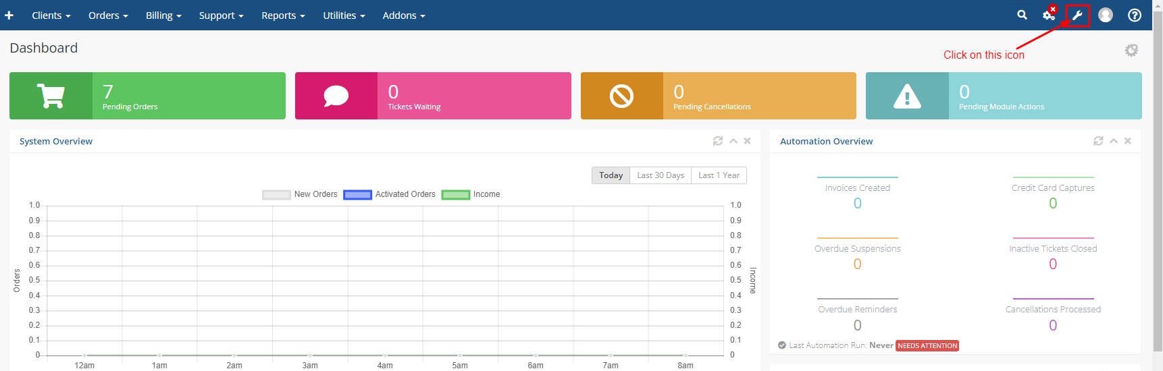Click the help question mark icon
The image size is (1163, 371).
pos(1135,15)
